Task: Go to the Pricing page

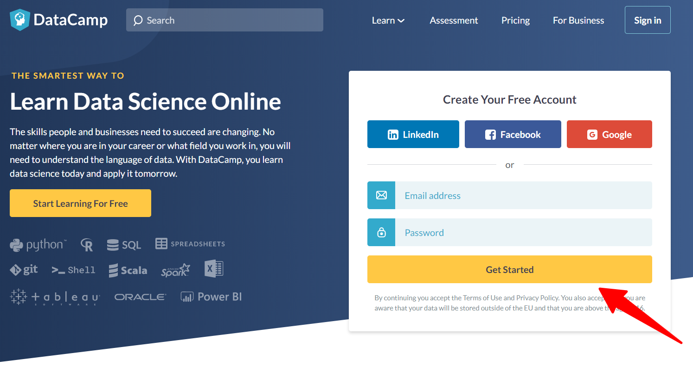Action: (x=515, y=20)
